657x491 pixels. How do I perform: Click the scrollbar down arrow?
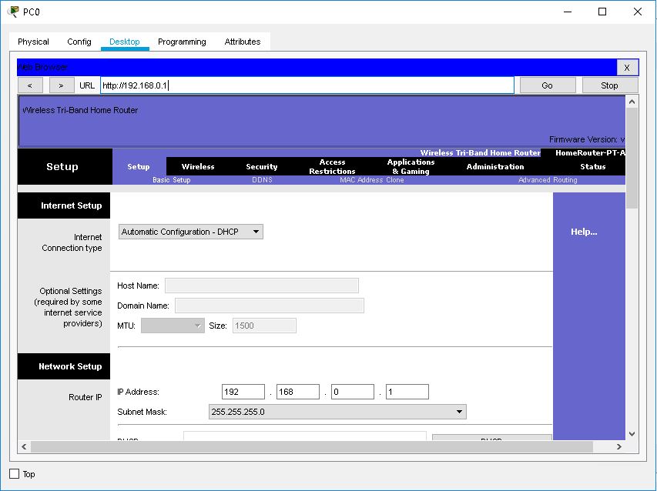[632, 433]
